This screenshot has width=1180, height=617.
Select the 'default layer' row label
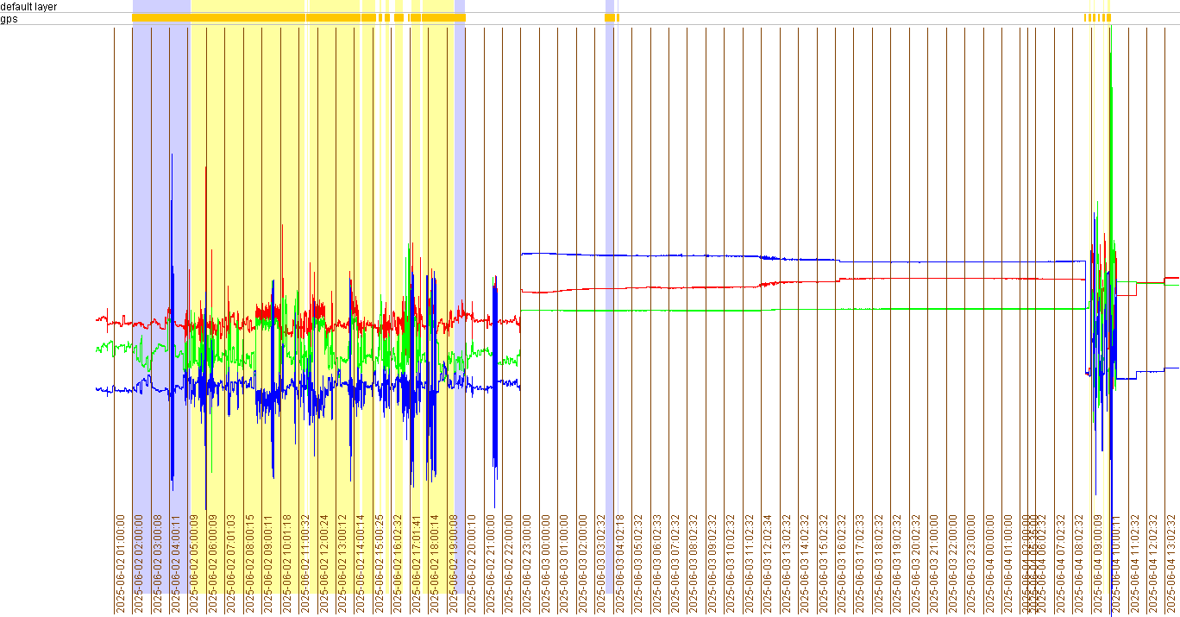(x=28, y=6)
